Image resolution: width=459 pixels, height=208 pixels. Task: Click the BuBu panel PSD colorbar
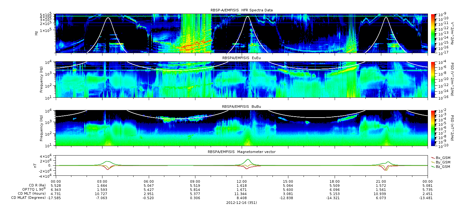point(433,128)
